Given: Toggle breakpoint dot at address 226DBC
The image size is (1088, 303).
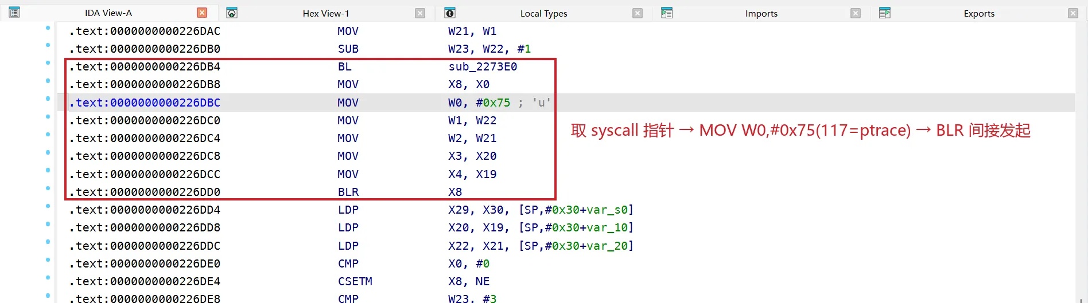Looking at the screenshot, I should 48,99.
